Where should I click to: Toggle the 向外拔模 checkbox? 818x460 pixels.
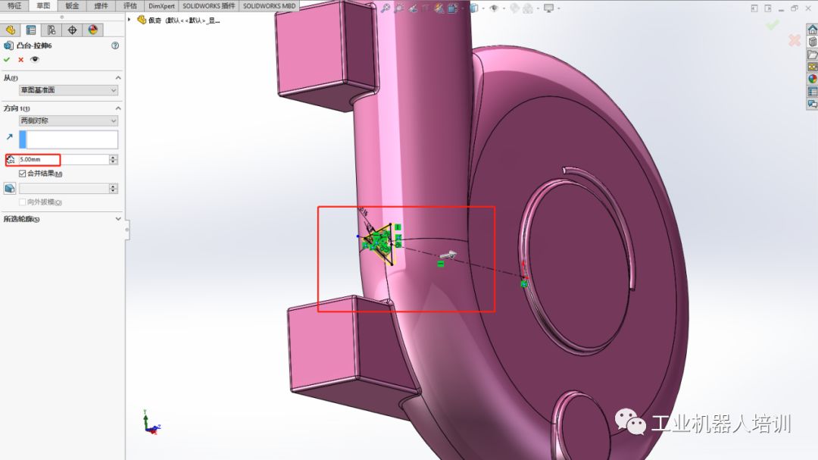click(x=23, y=202)
